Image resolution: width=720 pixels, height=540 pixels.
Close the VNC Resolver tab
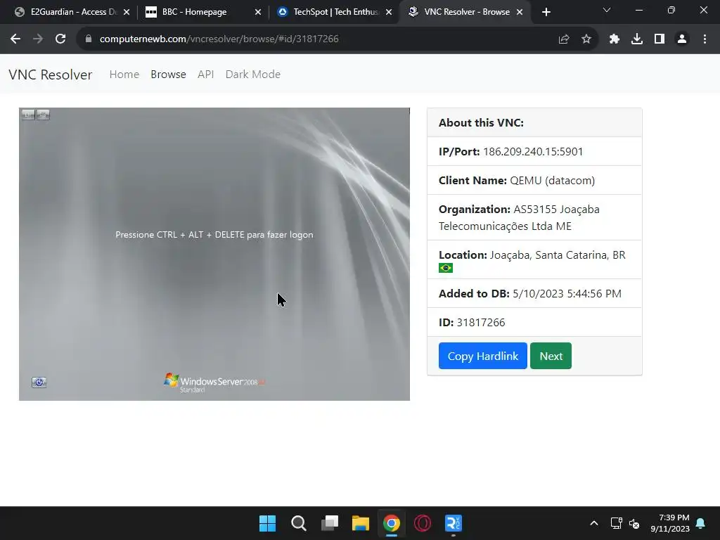coord(520,12)
